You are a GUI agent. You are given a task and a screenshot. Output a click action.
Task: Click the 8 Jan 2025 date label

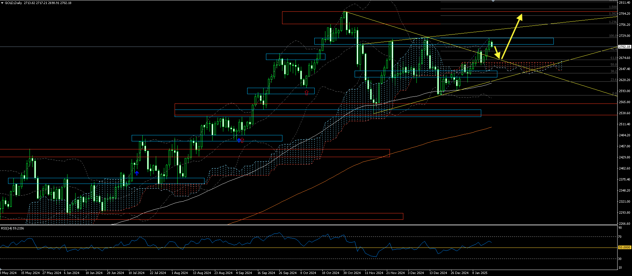point(480,273)
